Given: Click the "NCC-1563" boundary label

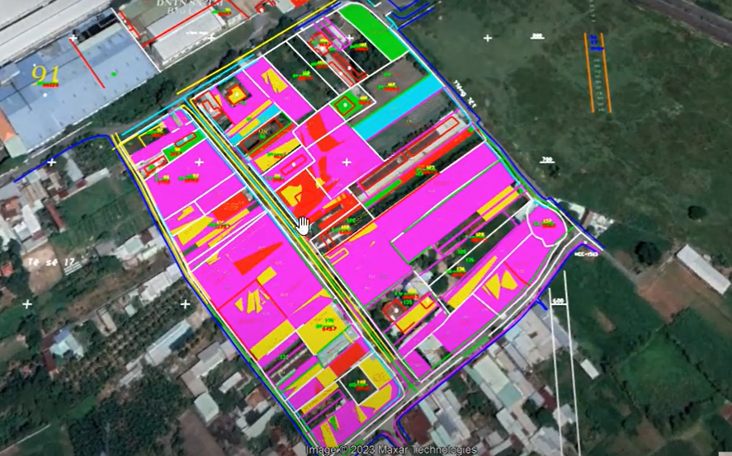Looking at the screenshot, I should (x=586, y=255).
